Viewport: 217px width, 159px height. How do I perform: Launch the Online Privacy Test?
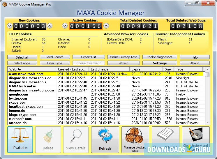coord(124,57)
